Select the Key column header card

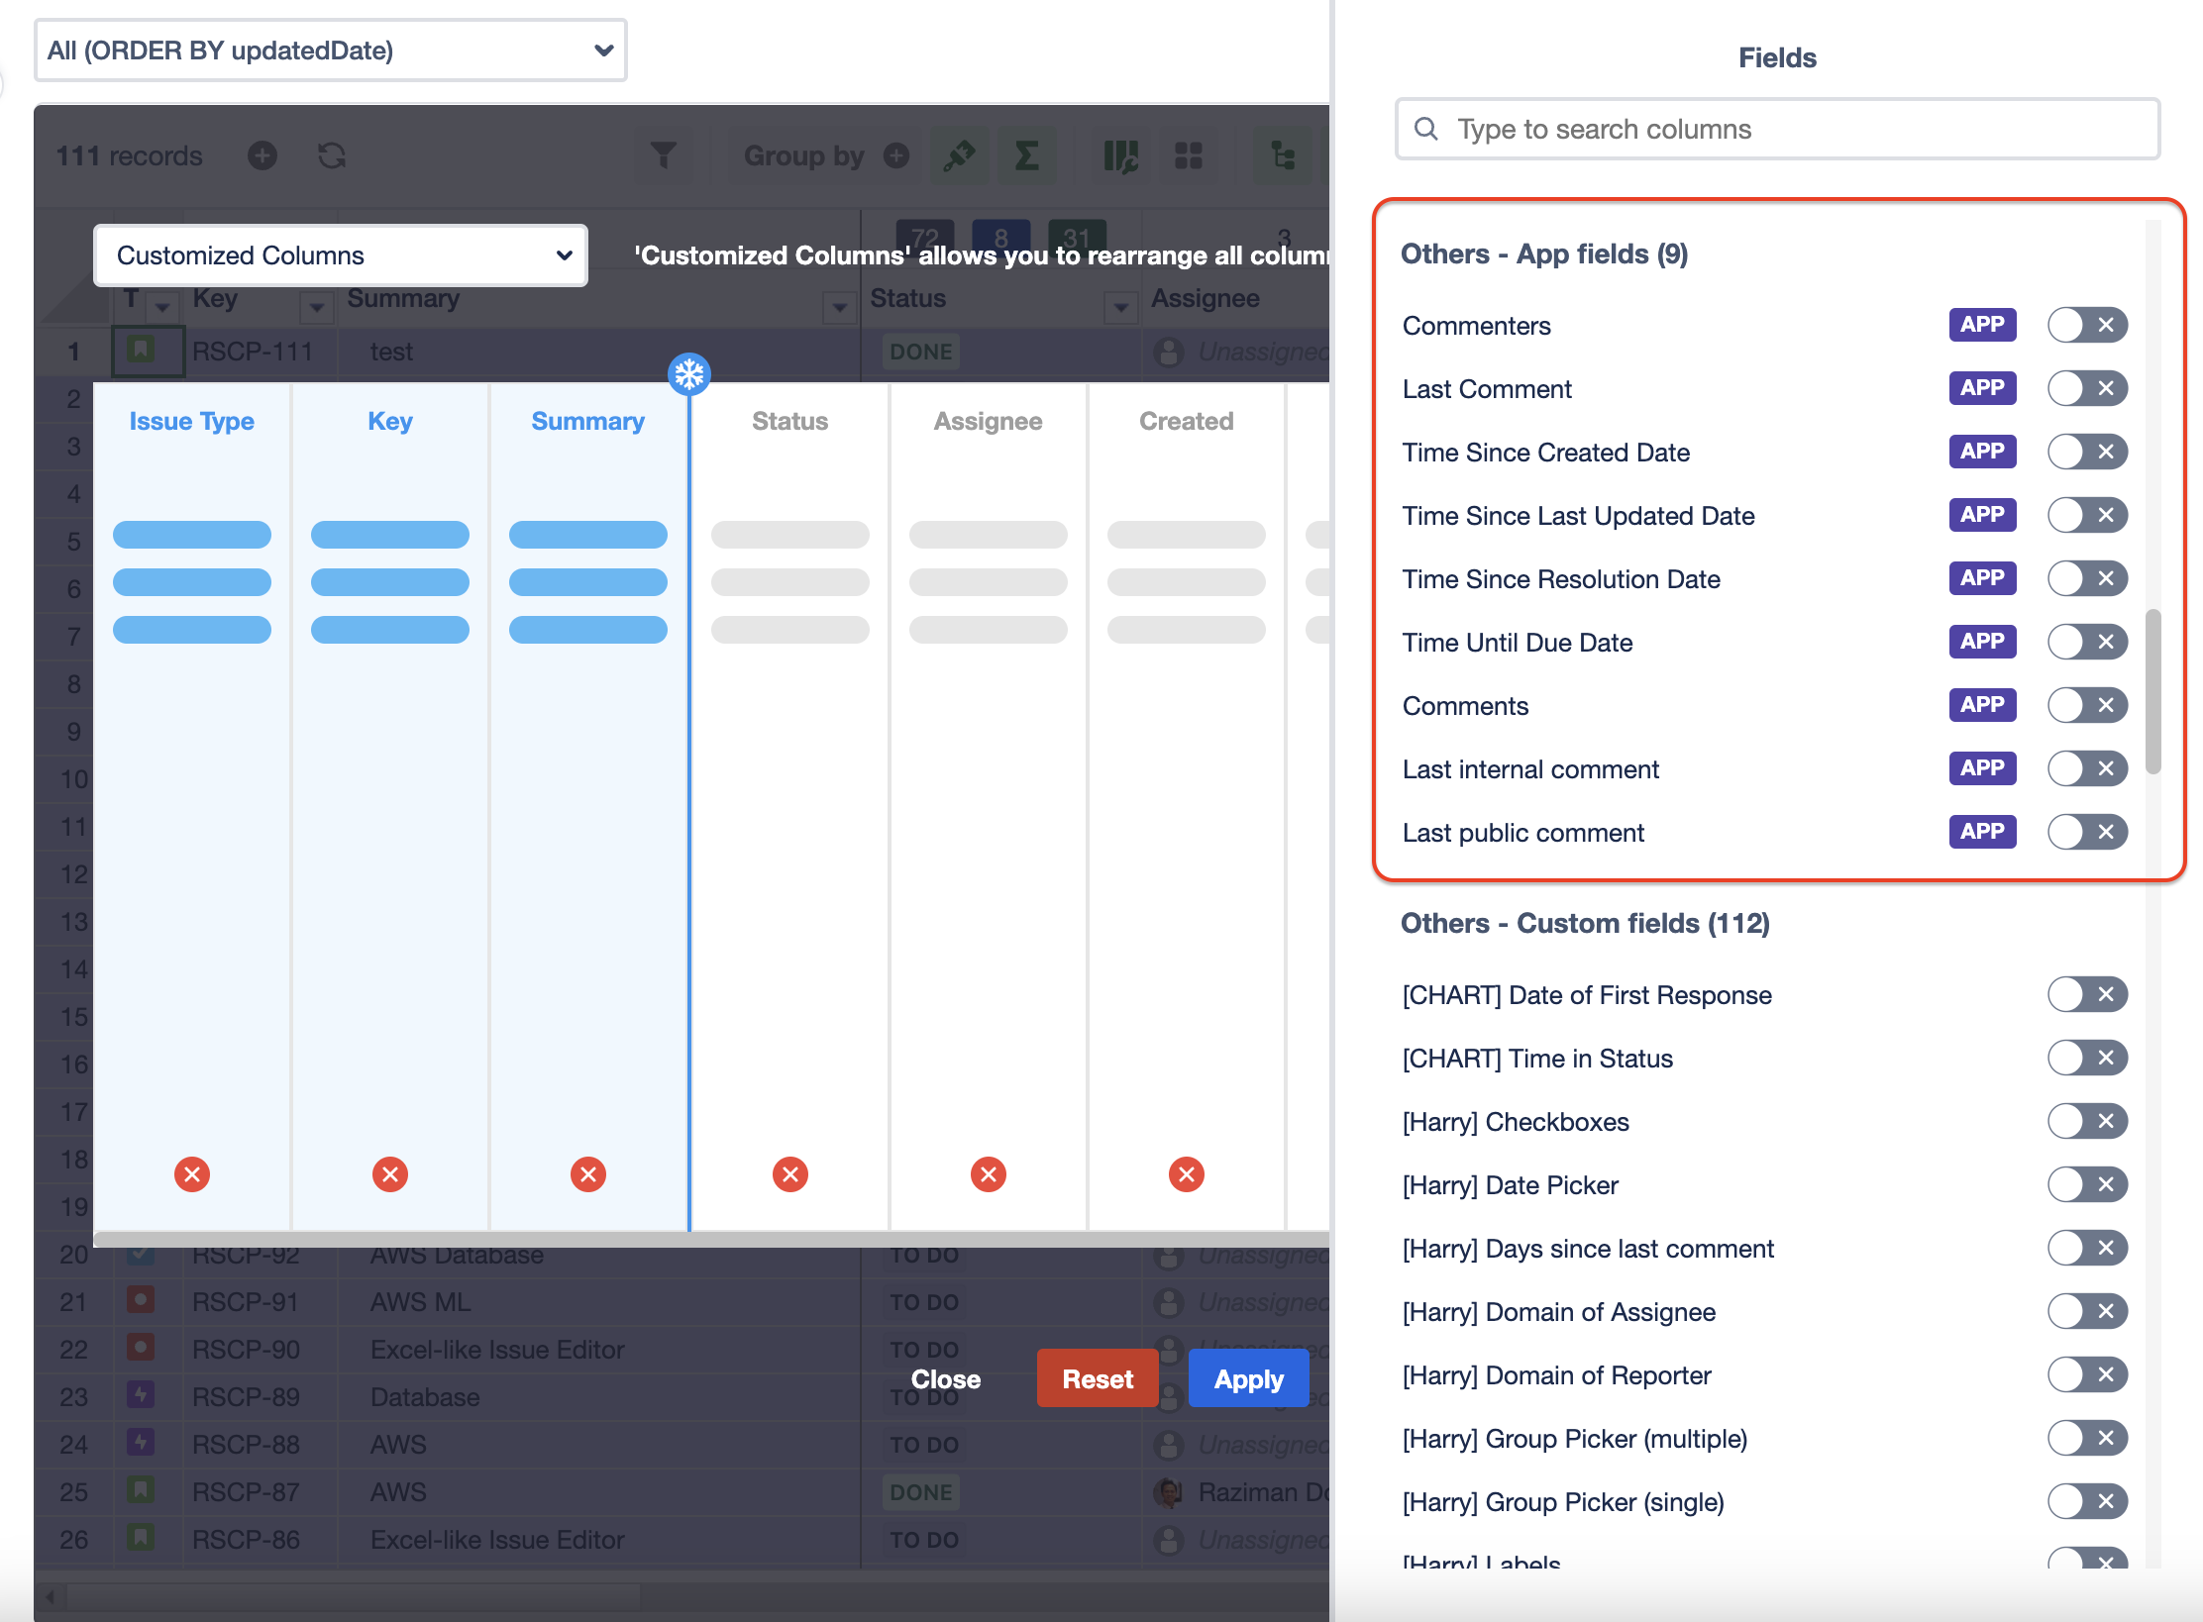390,422
